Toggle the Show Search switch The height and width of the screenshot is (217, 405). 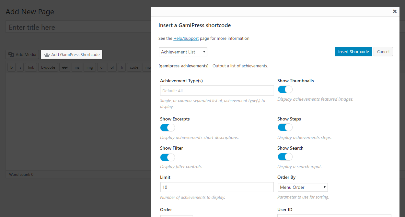[x=285, y=157]
